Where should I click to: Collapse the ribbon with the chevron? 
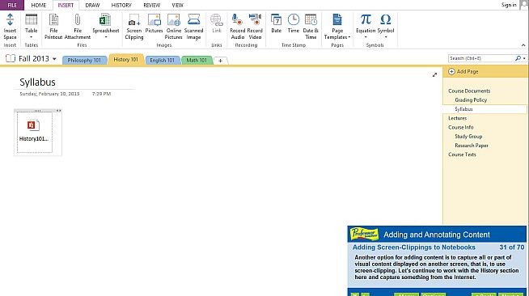point(523,45)
